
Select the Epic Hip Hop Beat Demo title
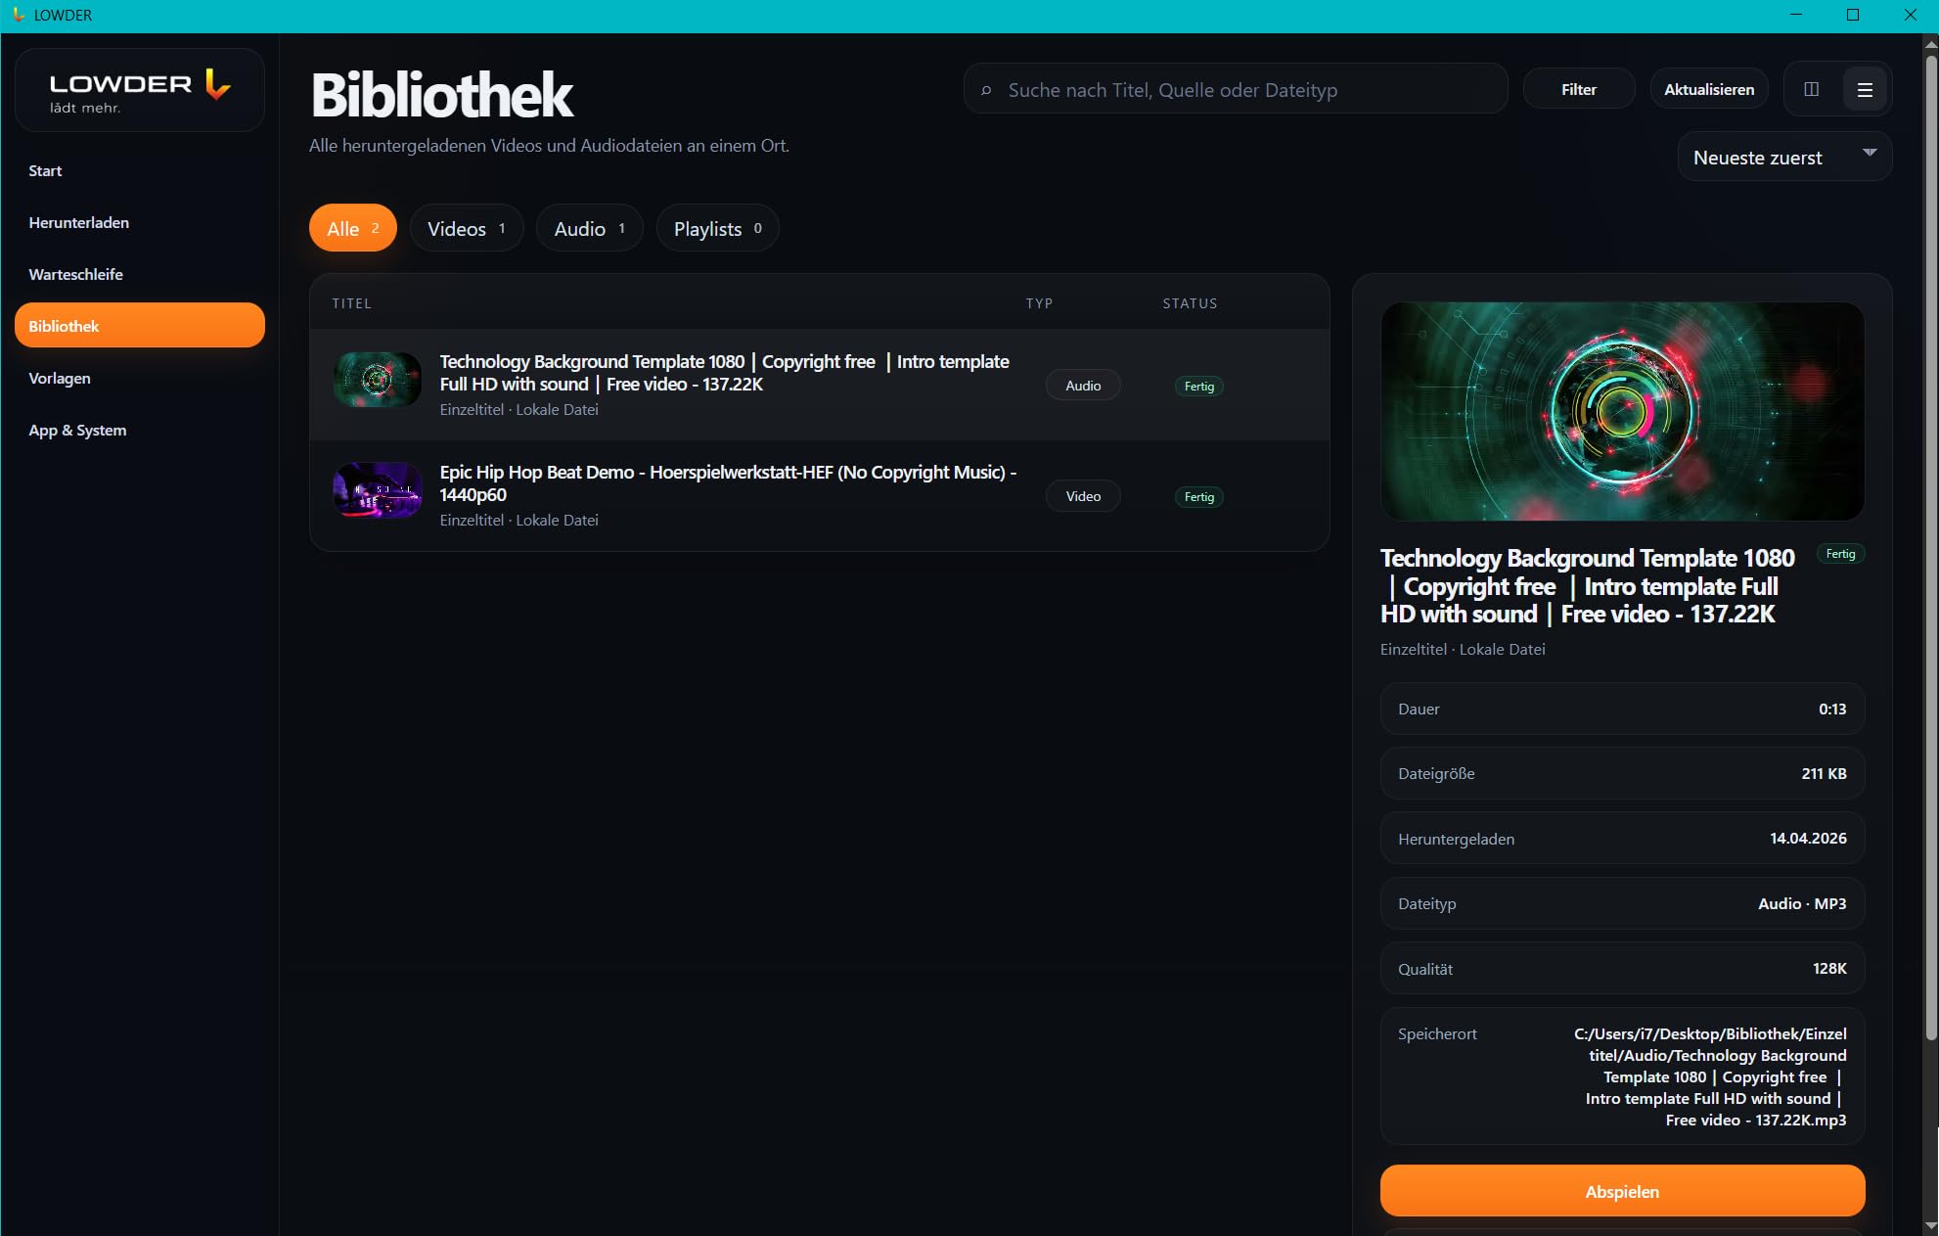[x=728, y=483]
